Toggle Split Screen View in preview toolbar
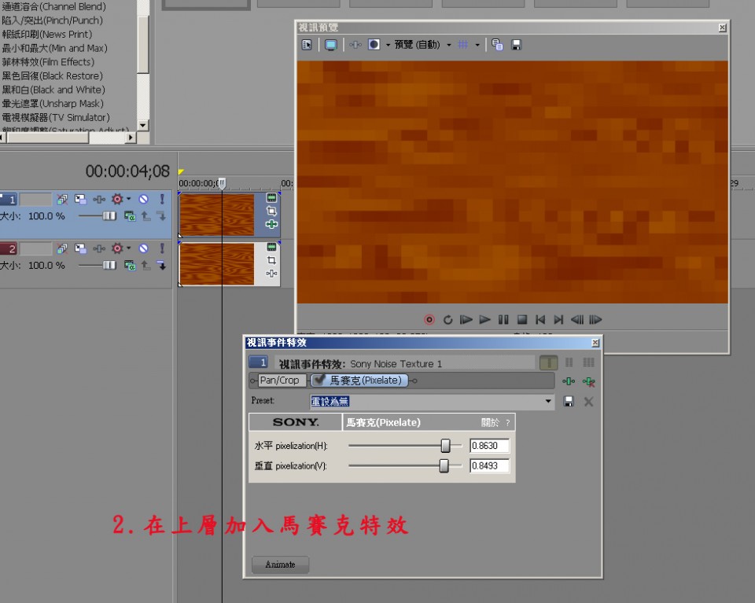755x603 pixels. (374, 45)
